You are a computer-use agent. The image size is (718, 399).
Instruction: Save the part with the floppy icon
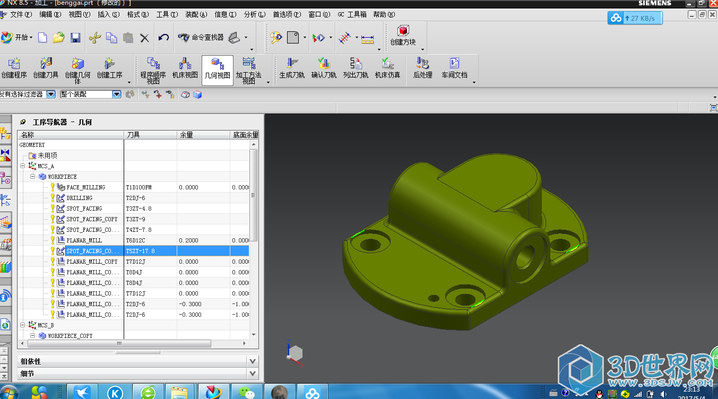tap(75, 38)
